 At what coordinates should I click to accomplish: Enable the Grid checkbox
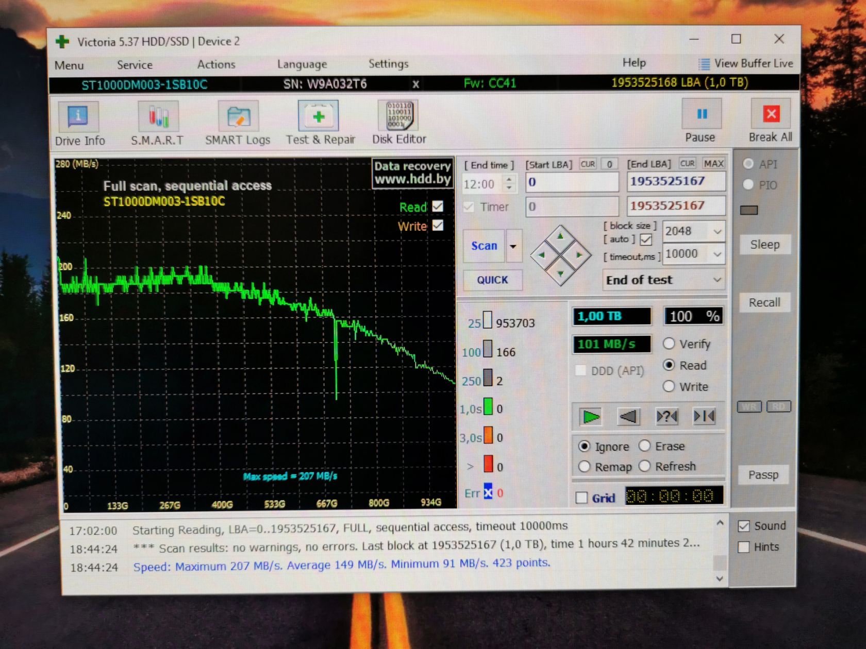point(582,498)
